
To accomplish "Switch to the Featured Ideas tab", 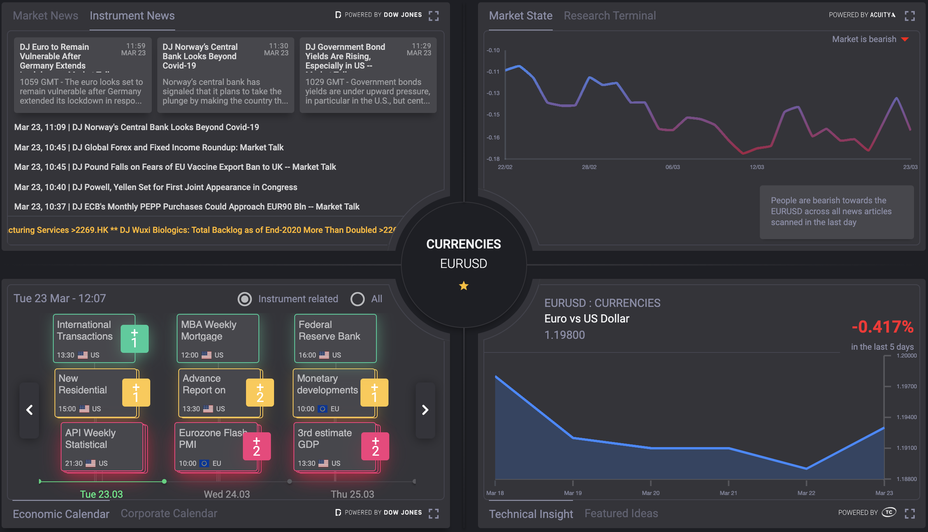I will [x=621, y=513].
